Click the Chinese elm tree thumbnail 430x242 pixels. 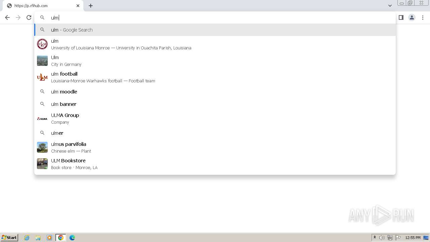point(42,147)
